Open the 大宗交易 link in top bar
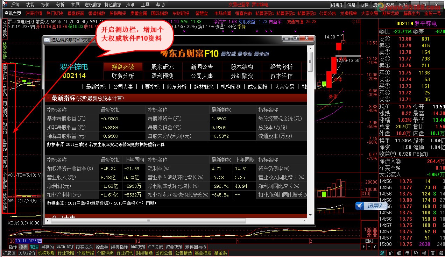This screenshot has height=257, width=445. click(369, 13)
